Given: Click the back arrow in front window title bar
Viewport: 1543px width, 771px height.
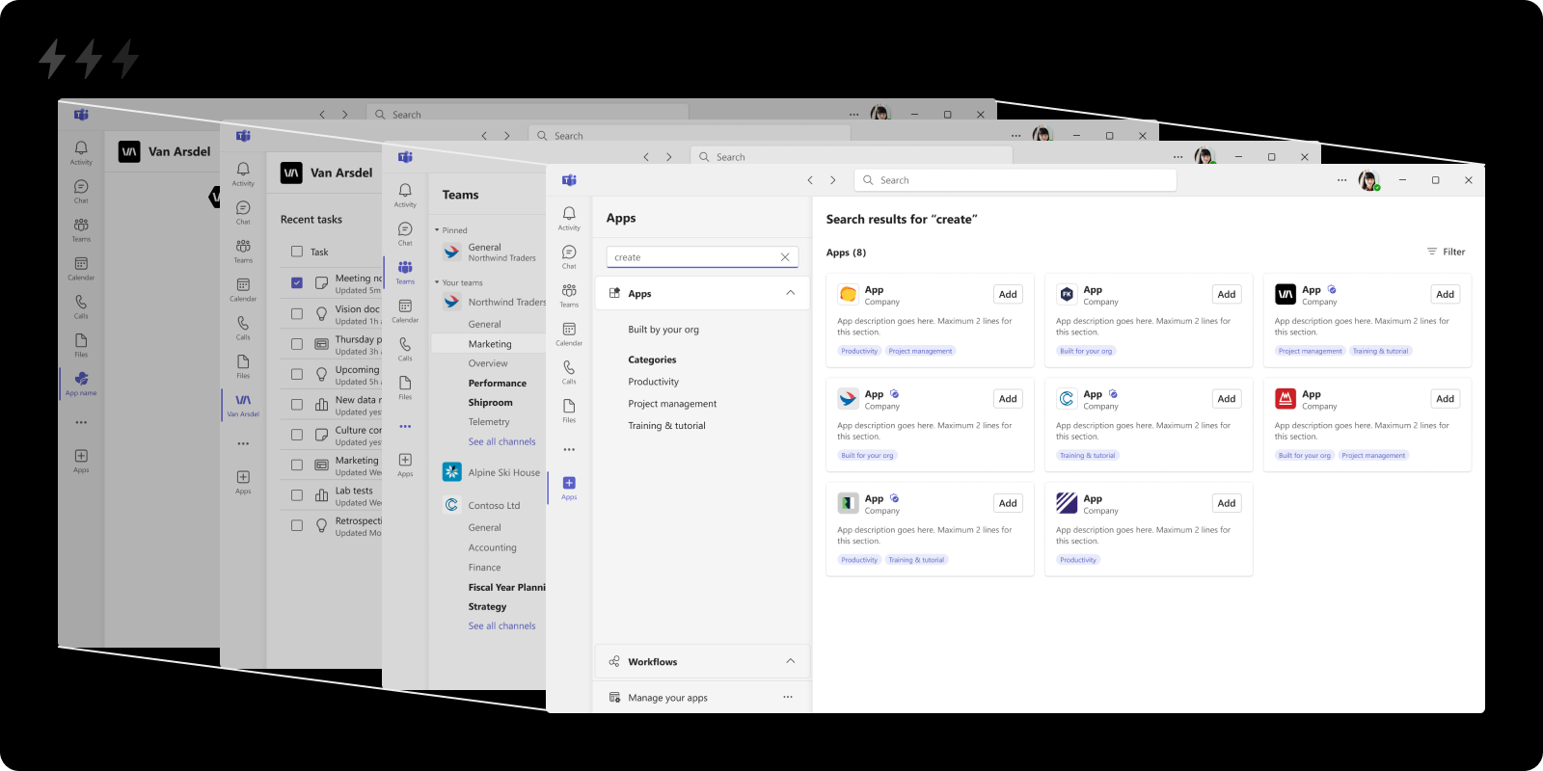Looking at the screenshot, I should 810,180.
